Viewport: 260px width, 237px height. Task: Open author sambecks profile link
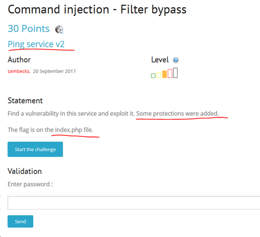[x=18, y=71]
